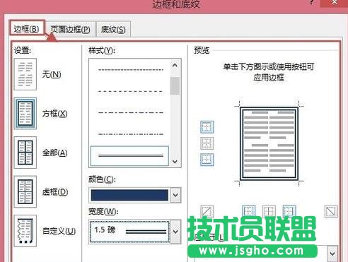The width and height of the screenshot is (348, 262).
Task: Toggle the left border button below preview
Action: point(249,210)
